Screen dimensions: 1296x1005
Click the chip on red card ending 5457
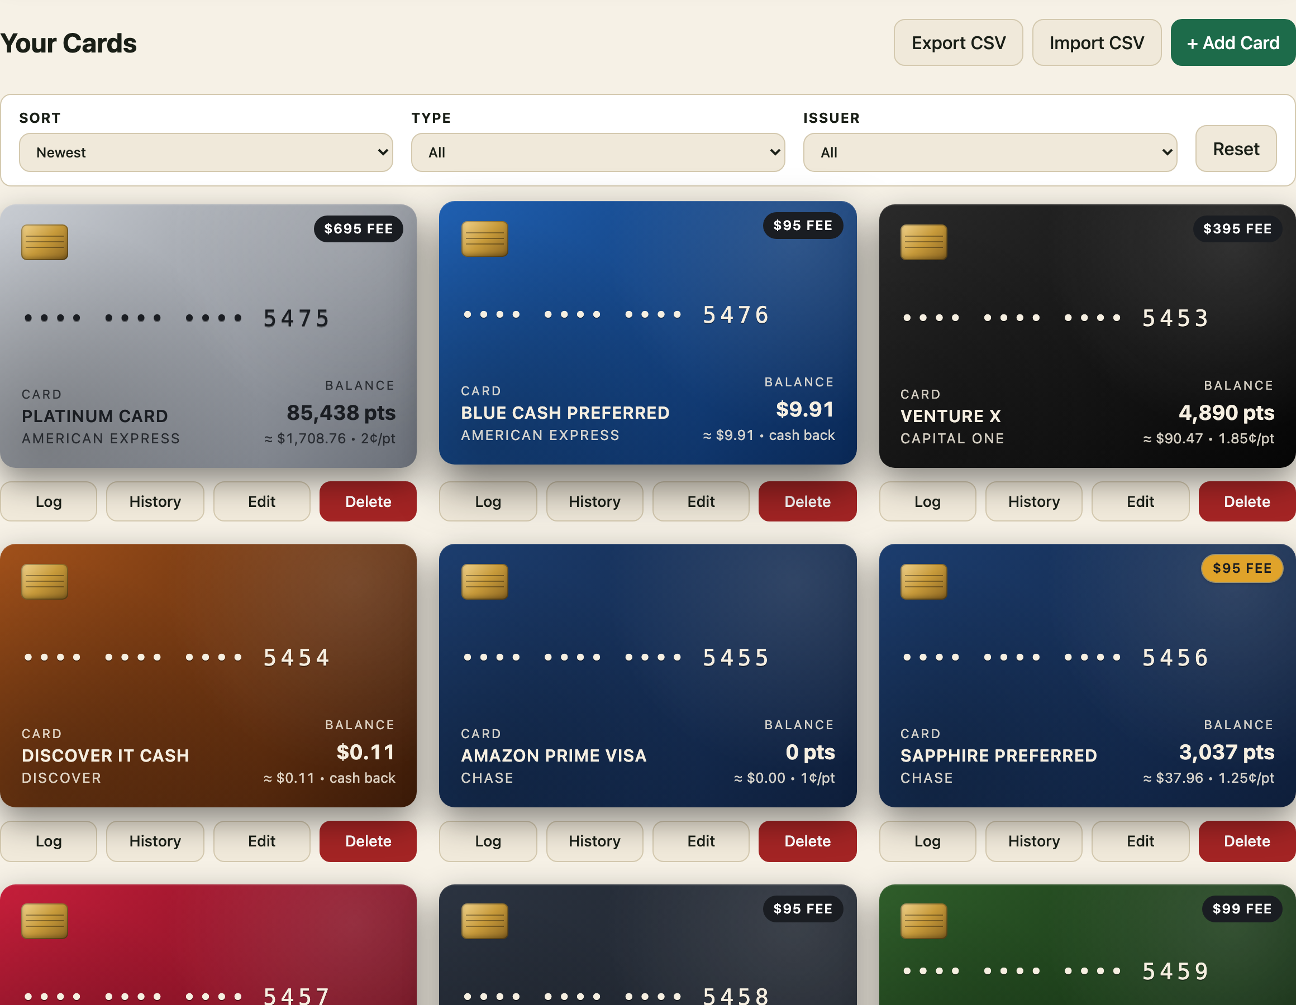(x=45, y=921)
